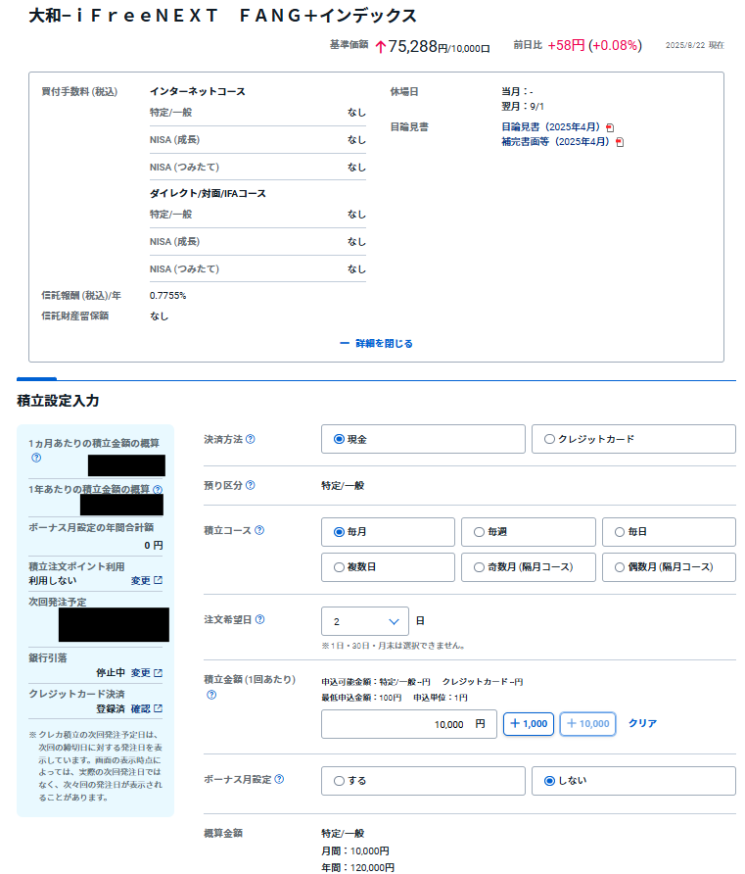Click the 積立金額 amount input field
The image size is (745, 874).
click(x=408, y=724)
